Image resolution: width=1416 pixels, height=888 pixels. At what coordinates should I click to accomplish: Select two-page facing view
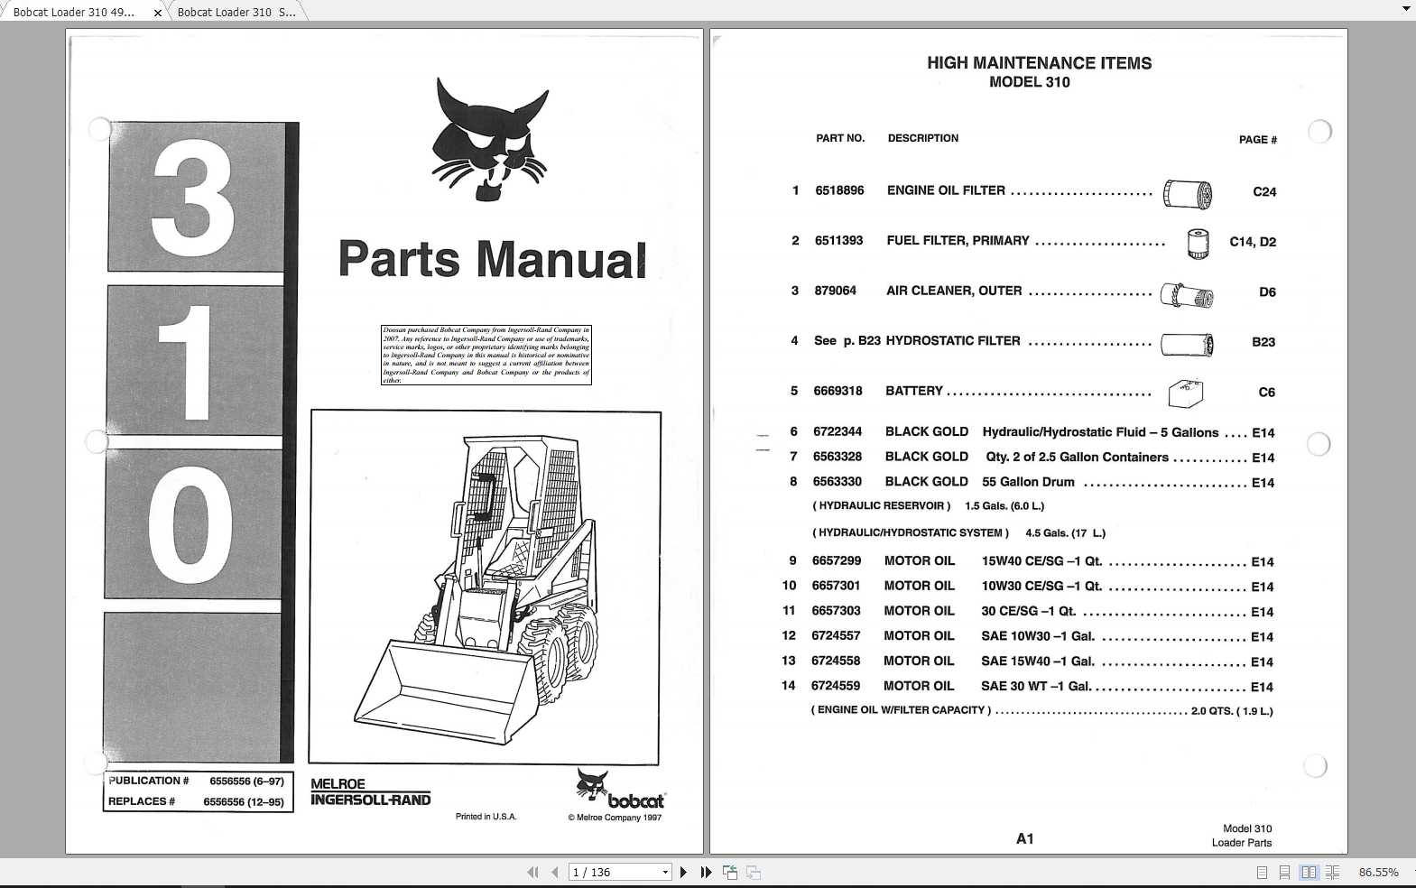point(1309,873)
